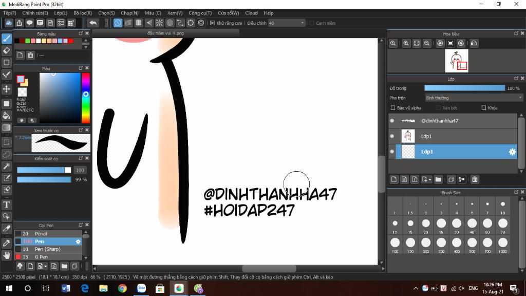Pick the green swatch in palette

[28, 41]
